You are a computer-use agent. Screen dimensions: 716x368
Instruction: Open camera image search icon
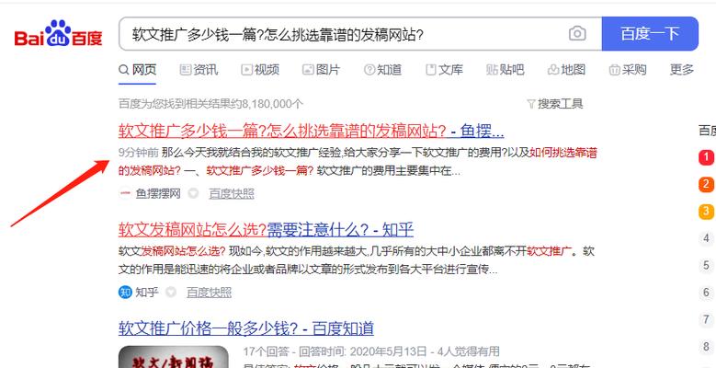[x=577, y=34]
